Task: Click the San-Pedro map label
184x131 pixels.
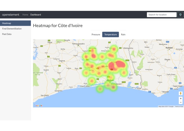Action: pyautogui.click(x=45, y=95)
